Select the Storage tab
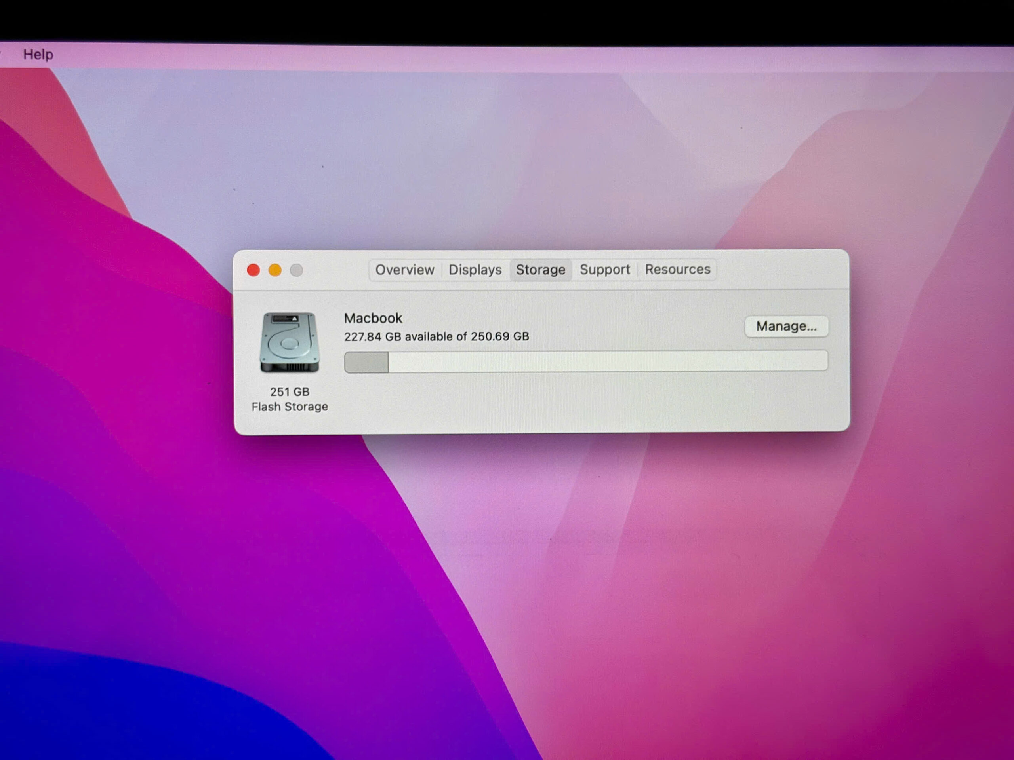 pos(540,270)
